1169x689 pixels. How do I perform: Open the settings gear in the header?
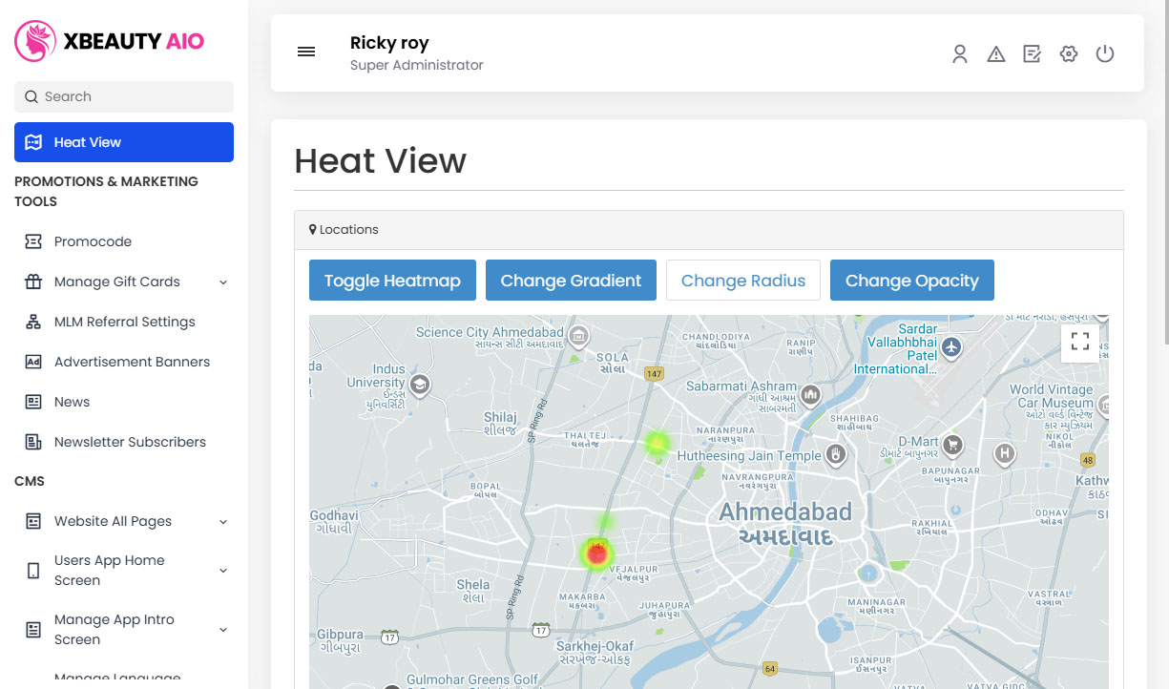(x=1068, y=54)
